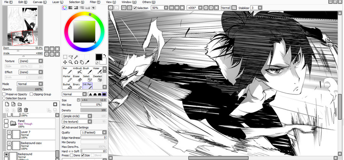The width and height of the screenshot is (344, 160).
Task: Choose the Deselect brush tool
Action: [98, 78]
